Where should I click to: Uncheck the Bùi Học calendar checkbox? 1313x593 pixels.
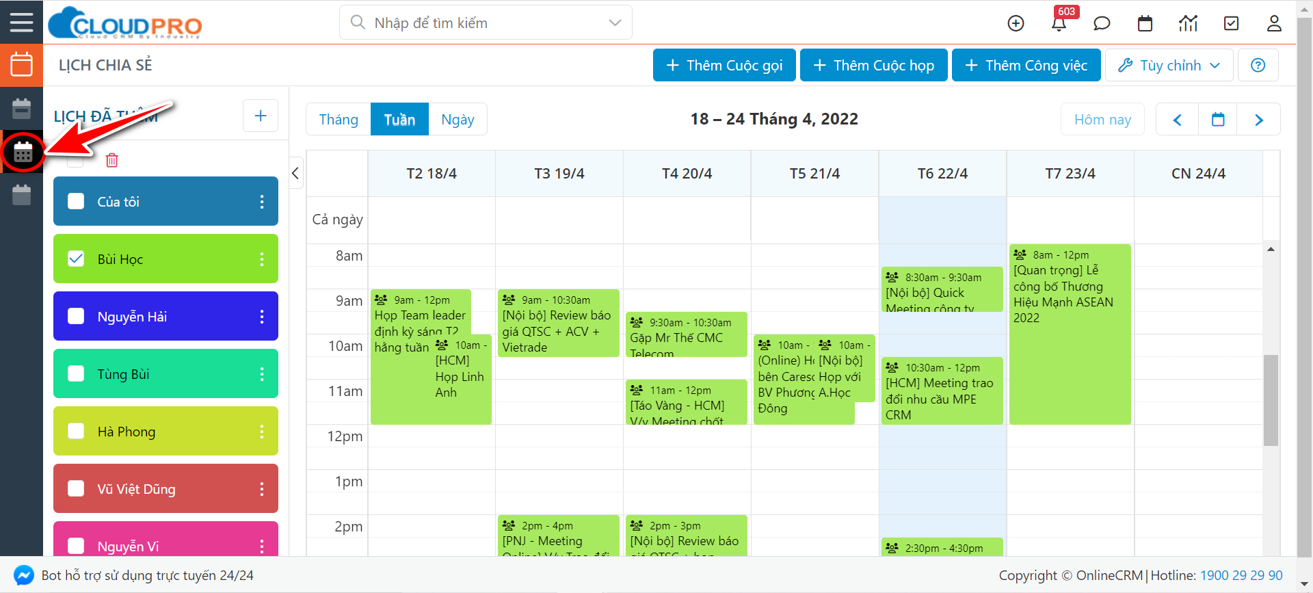[76, 259]
